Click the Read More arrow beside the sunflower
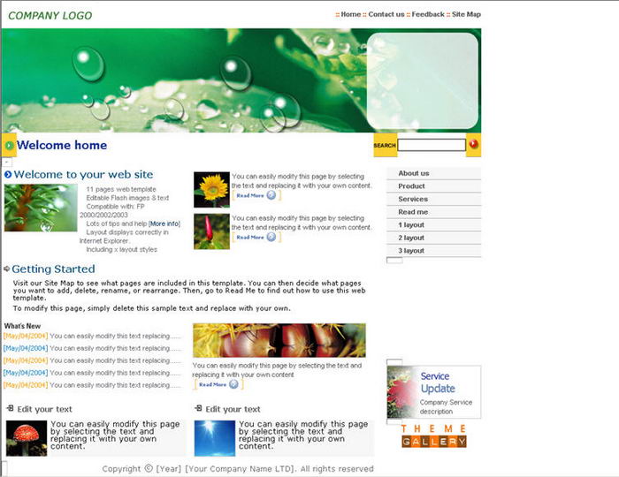 click(271, 195)
